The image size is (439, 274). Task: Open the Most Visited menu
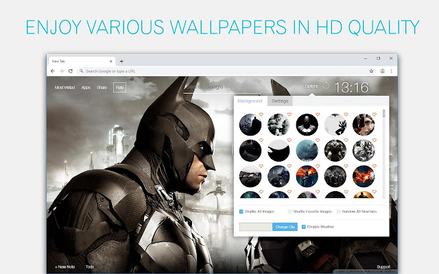(x=64, y=88)
